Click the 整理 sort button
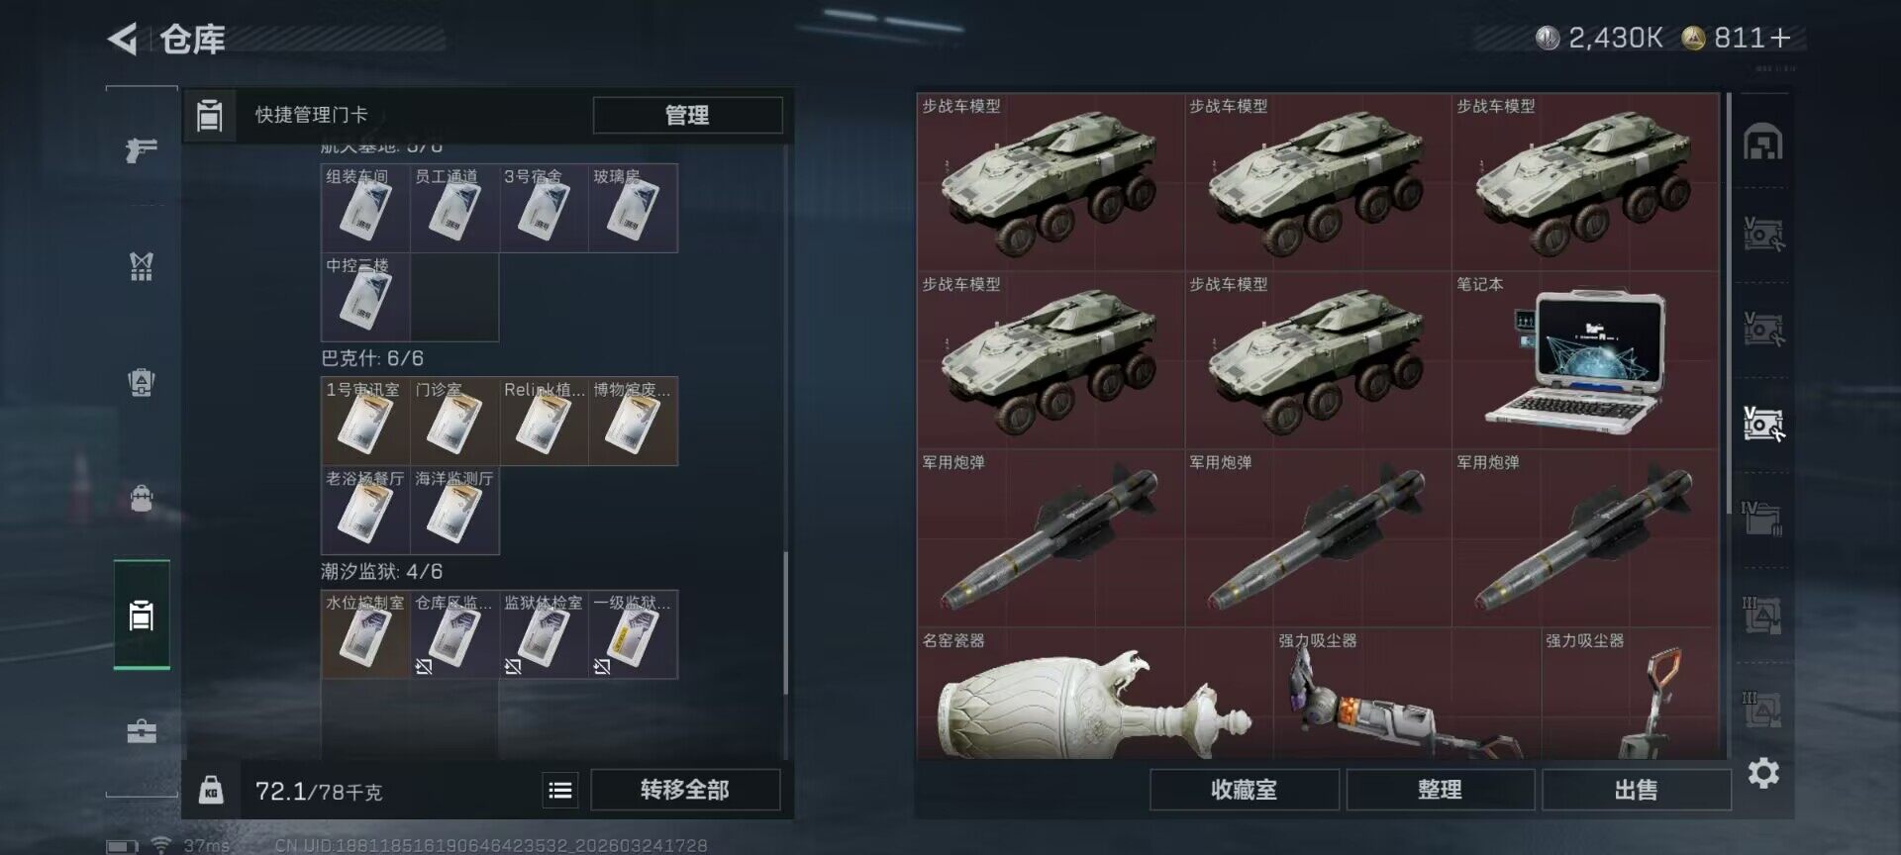The height and width of the screenshot is (855, 1901). click(x=1440, y=790)
